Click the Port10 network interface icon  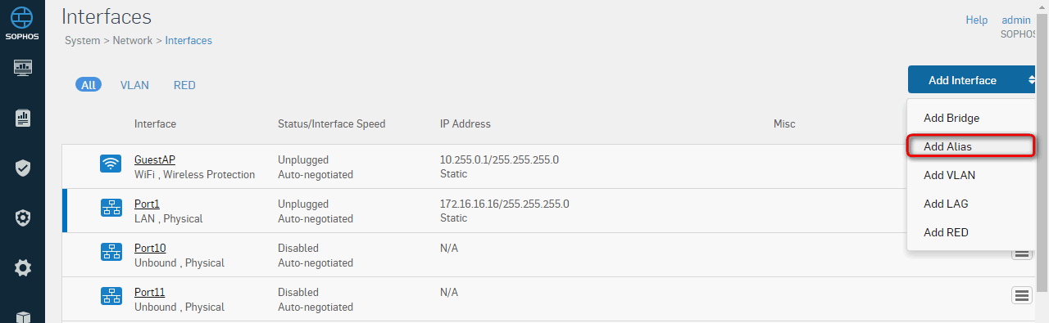[111, 252]
